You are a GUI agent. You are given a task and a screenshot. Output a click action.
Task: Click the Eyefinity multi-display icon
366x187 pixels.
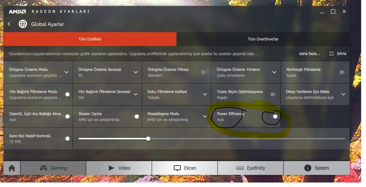click(x=240, y=168)
